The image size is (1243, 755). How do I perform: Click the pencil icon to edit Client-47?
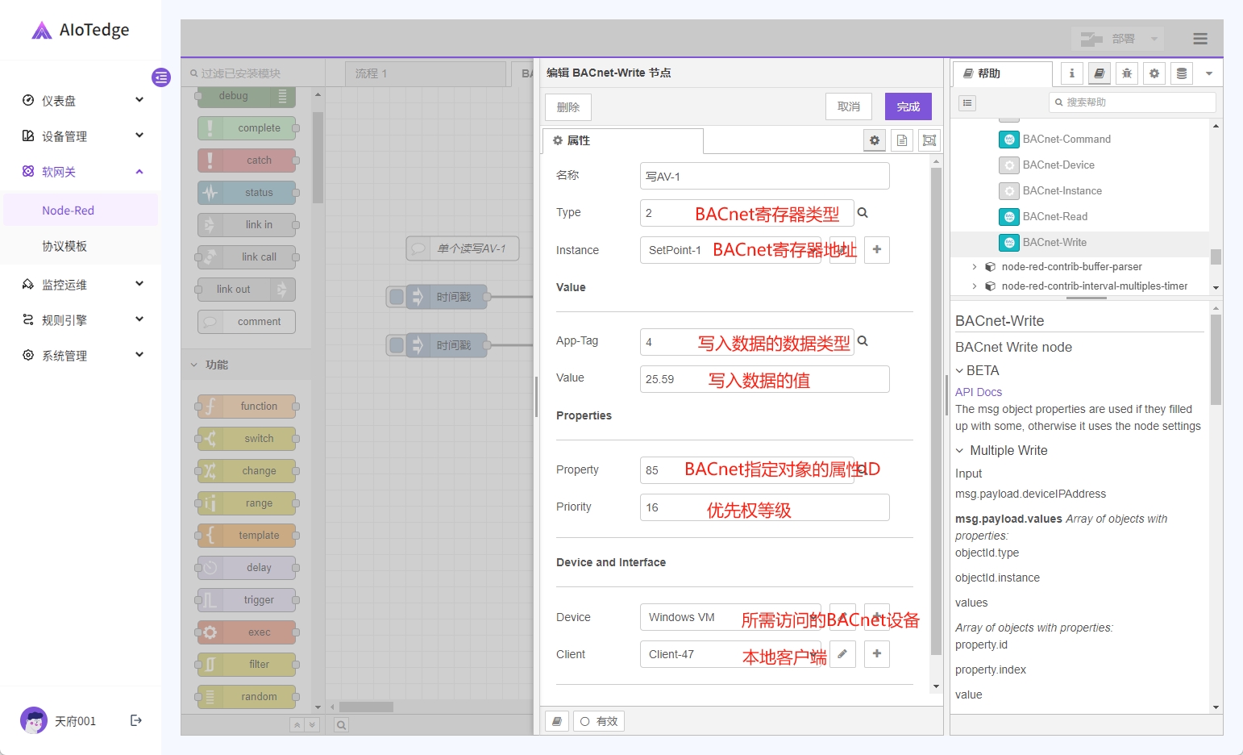[842, 654]
